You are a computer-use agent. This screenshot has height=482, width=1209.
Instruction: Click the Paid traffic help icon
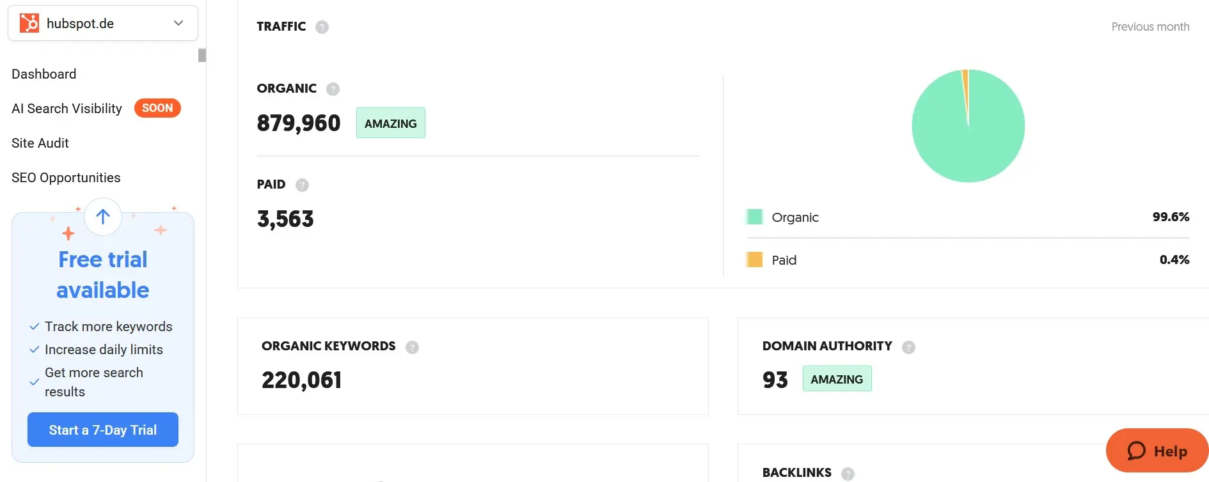coord(302,184)
